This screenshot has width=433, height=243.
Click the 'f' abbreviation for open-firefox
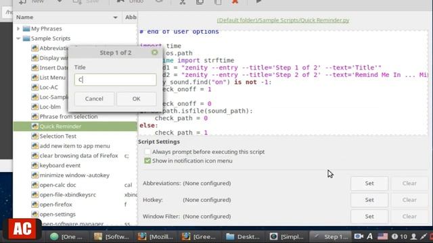[125, 205]
